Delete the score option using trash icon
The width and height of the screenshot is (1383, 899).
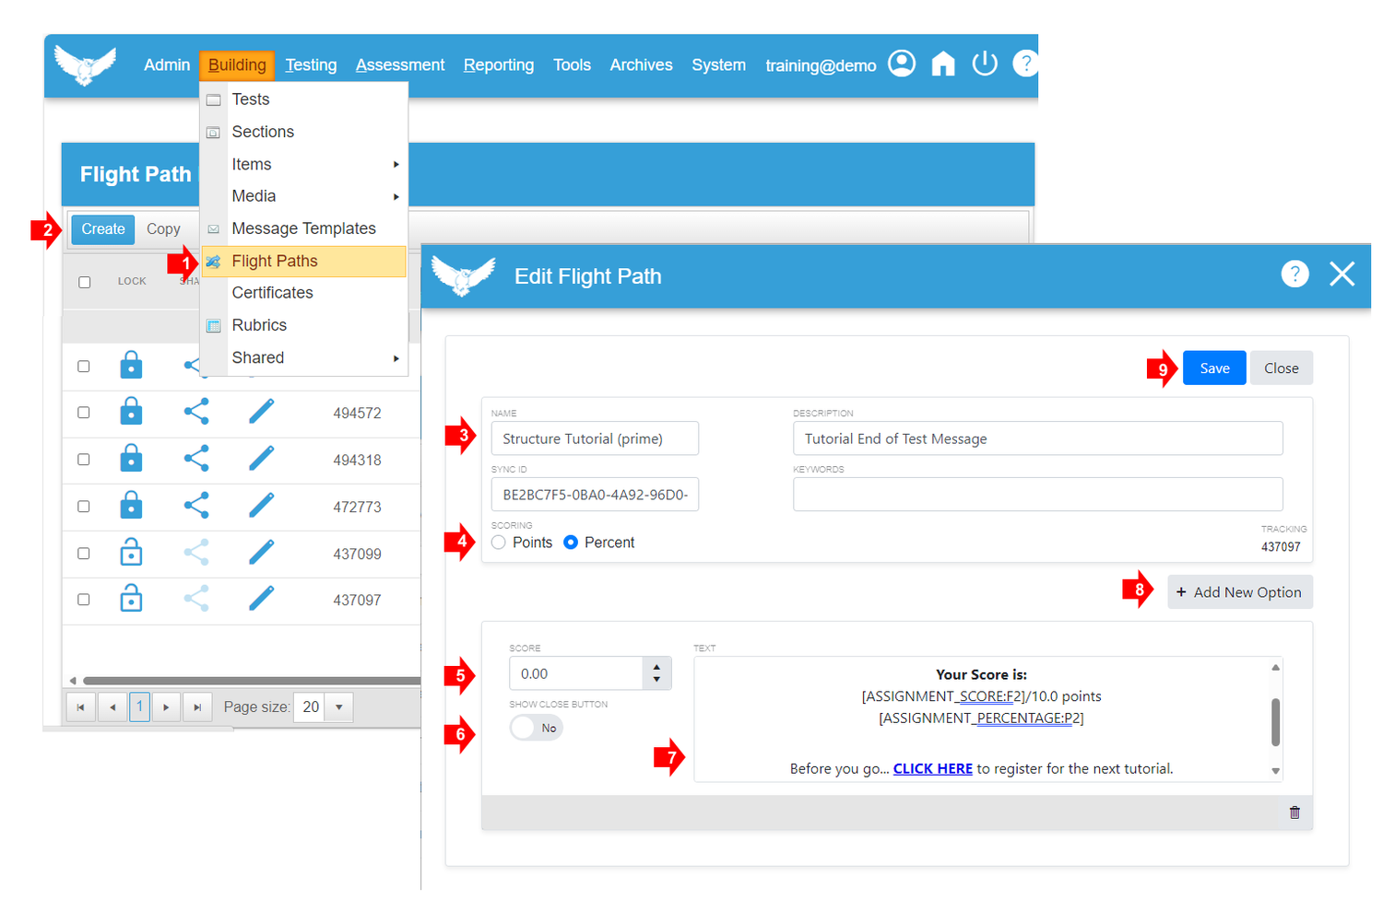[1295, 813]
